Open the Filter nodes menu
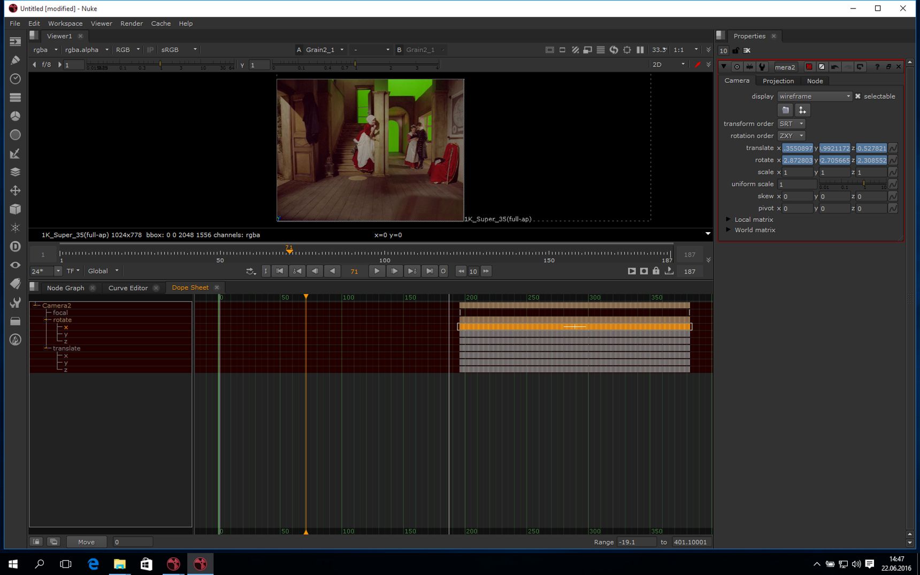920x575 pixels. point(15,135)
